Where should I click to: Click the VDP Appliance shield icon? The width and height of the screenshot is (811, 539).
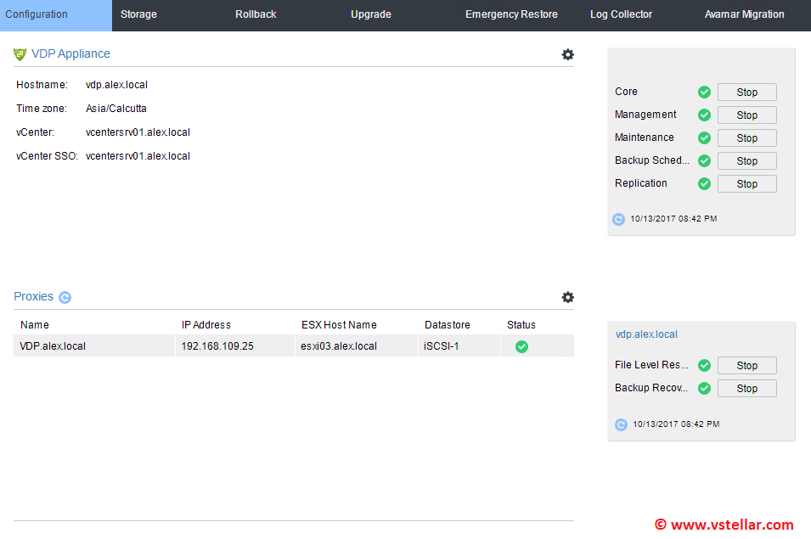coord(20,54)
